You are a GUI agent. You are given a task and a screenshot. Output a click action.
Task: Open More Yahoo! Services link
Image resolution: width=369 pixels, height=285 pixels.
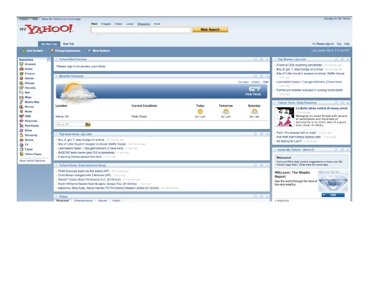[x=32, y=160]
